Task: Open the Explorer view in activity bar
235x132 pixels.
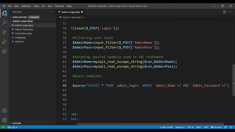Action: click(x=4, y=13)
